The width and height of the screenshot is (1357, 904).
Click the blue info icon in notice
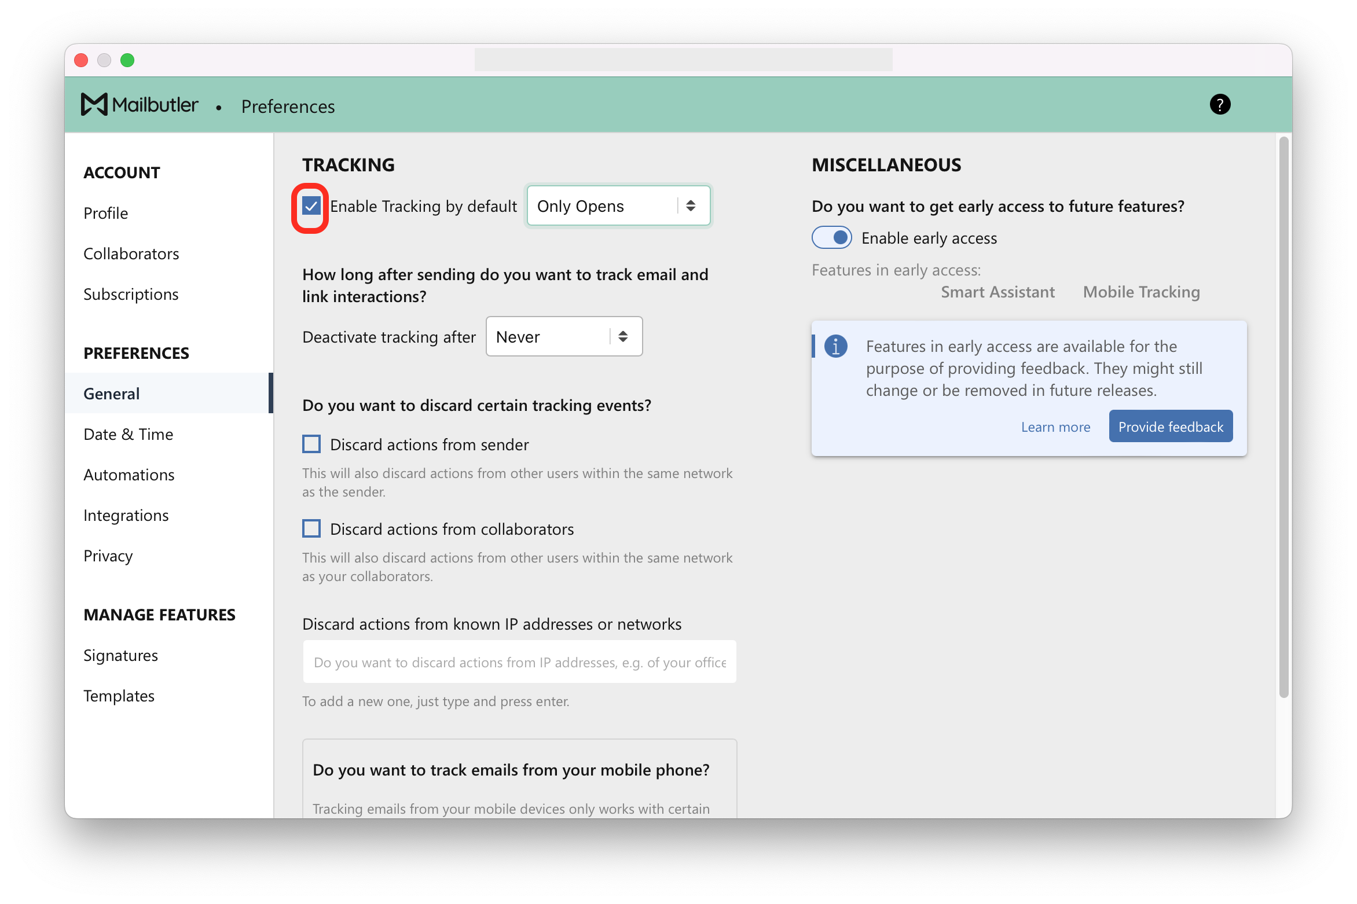coord(835,346)
